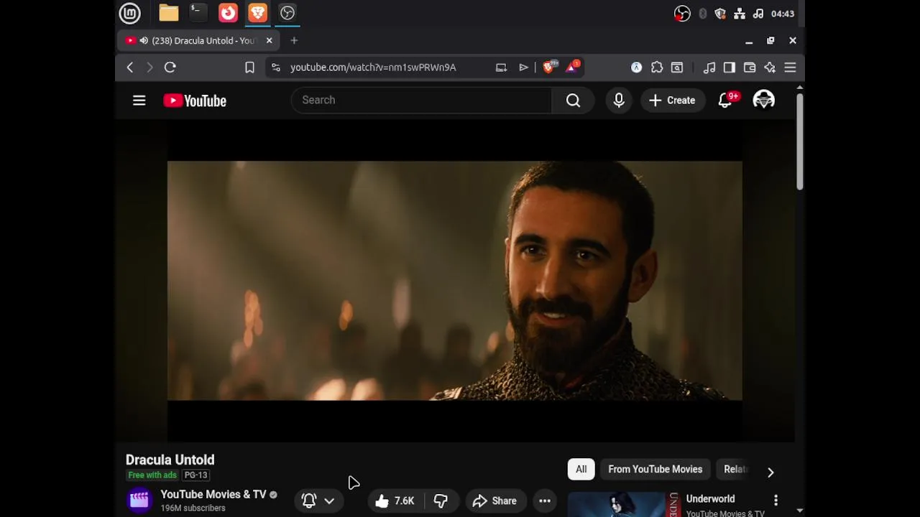920x517 pixels.
Task: Show more filter chips with right chevron
Action: (770, 472)
